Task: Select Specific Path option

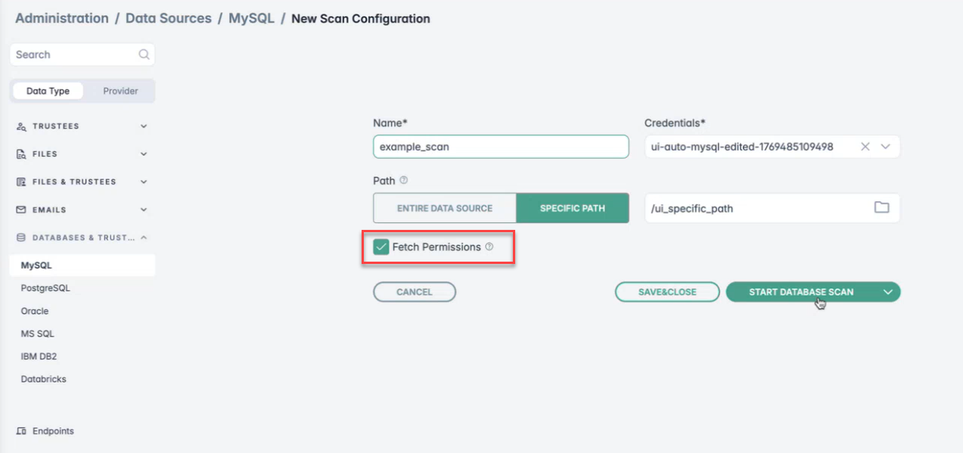Action: [x=573, y=208]
